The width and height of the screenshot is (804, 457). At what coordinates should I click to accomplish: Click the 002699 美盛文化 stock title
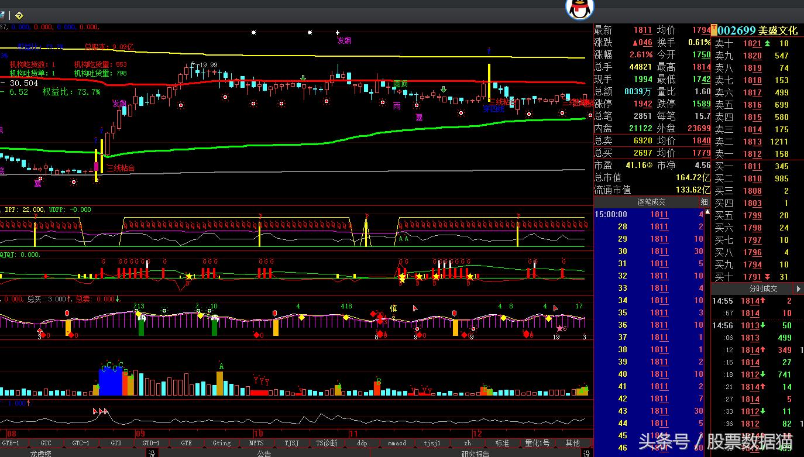coord(757,30)
